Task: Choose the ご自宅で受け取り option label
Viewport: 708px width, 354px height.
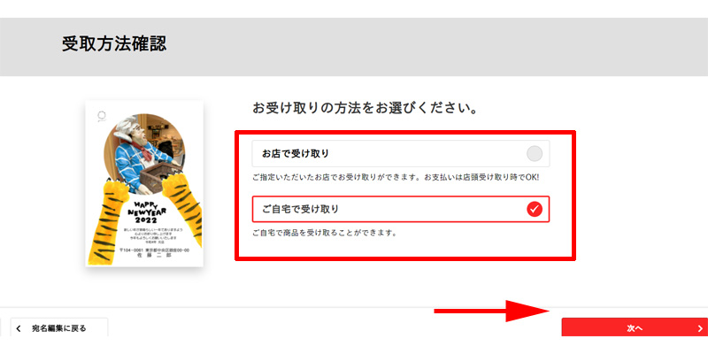Action: [300, 209]
